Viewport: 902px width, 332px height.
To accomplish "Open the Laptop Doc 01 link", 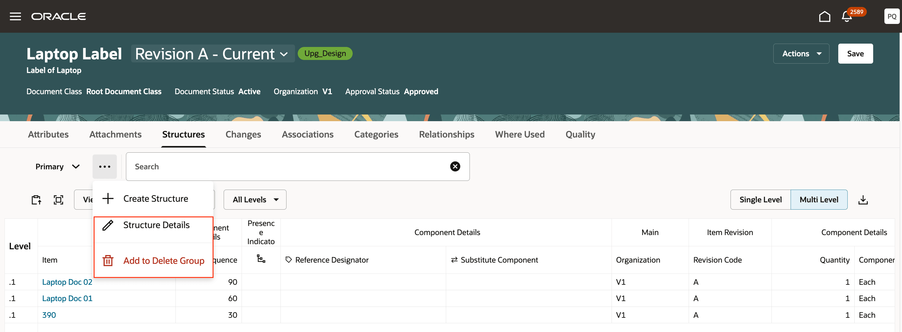I will 67,298.
